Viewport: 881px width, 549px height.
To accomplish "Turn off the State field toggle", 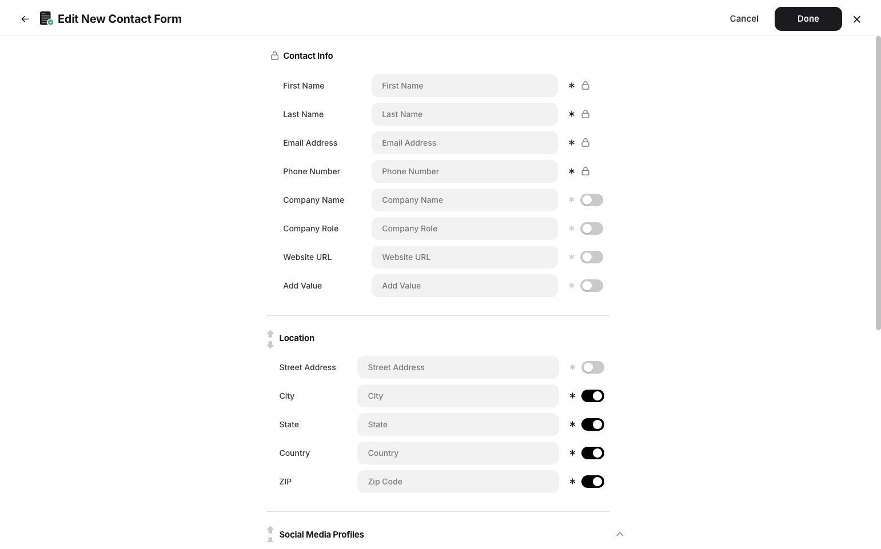I will click(x=593, y=424).
